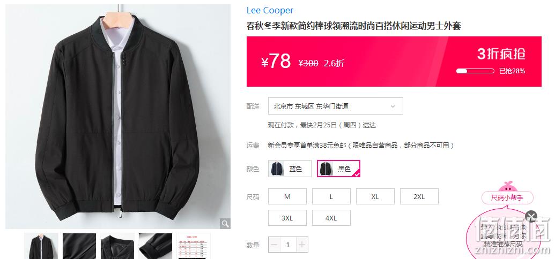View the size chart thumbnail
Image resolution: width=555 pixels, height=259 pixels.
click(193, 246)
